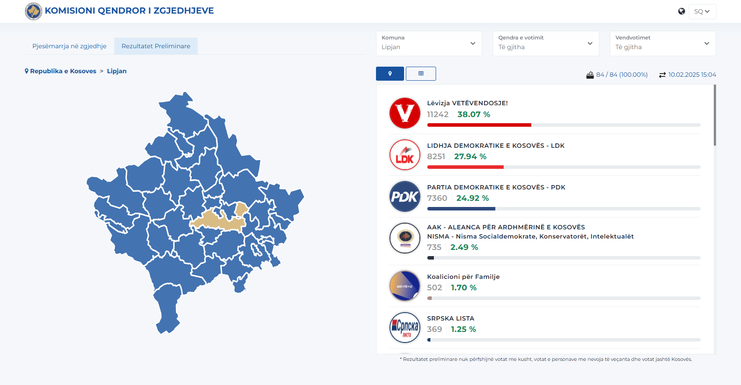Screen dimensions: 741x385
Task: Click the globe language icon
Action: click(681, 11)
